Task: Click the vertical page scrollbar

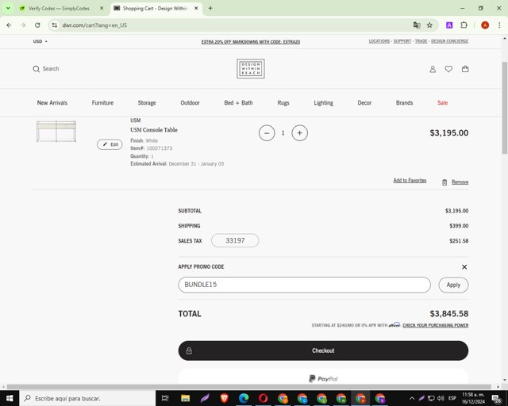Action: (x=505, y=108)
